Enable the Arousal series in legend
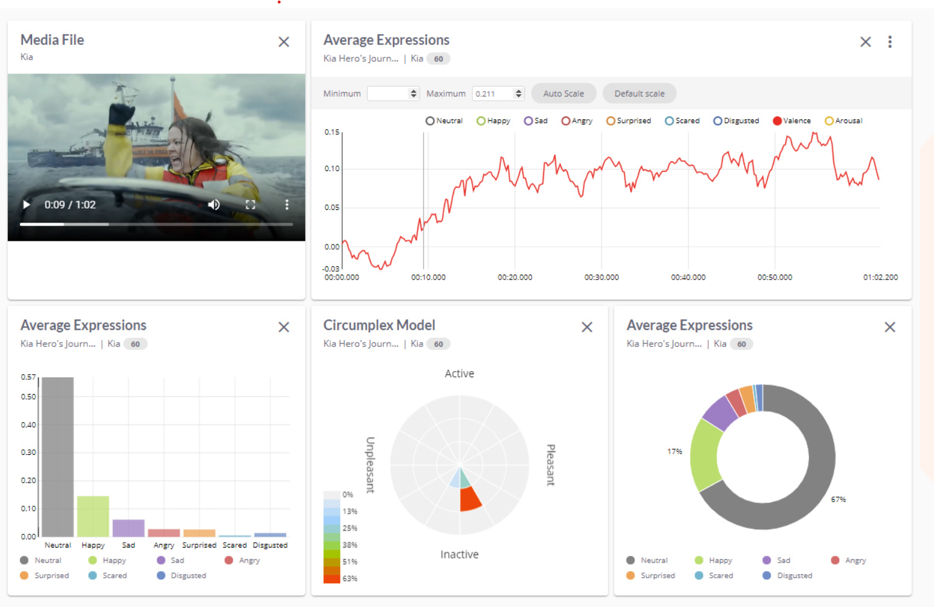This screenshot has width=934, height=607. [843, 121]
